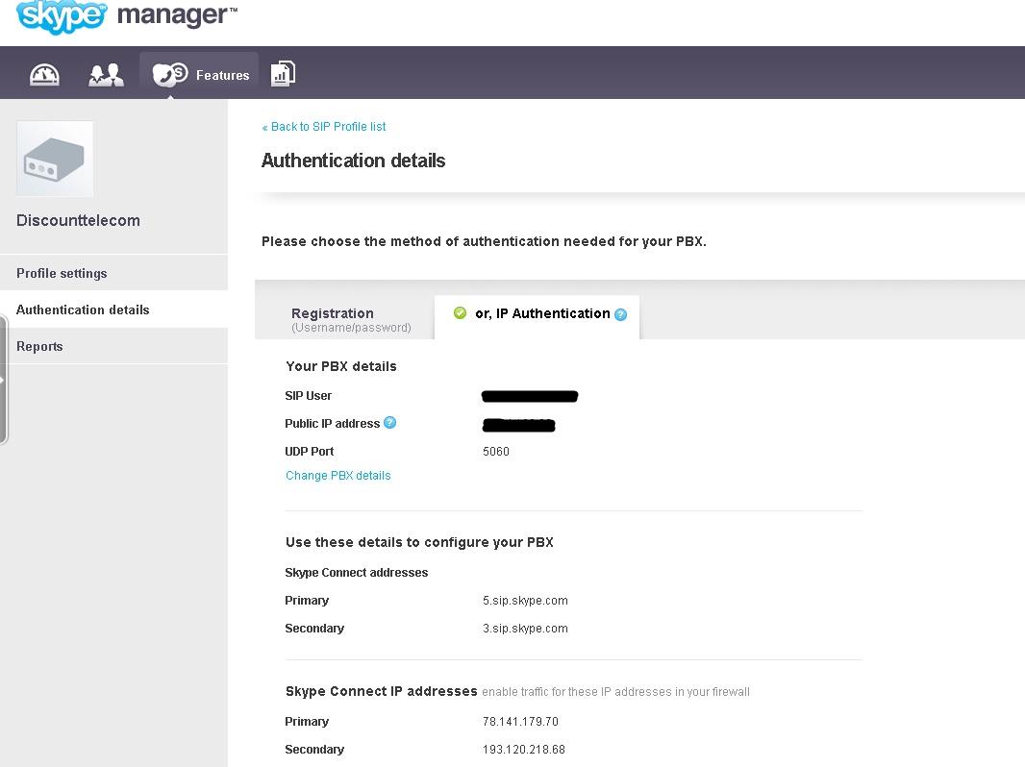Select the IP Authentication tab
This screenshot has height=767, width=1025.
pyautogui.click(x=542, y=313)
